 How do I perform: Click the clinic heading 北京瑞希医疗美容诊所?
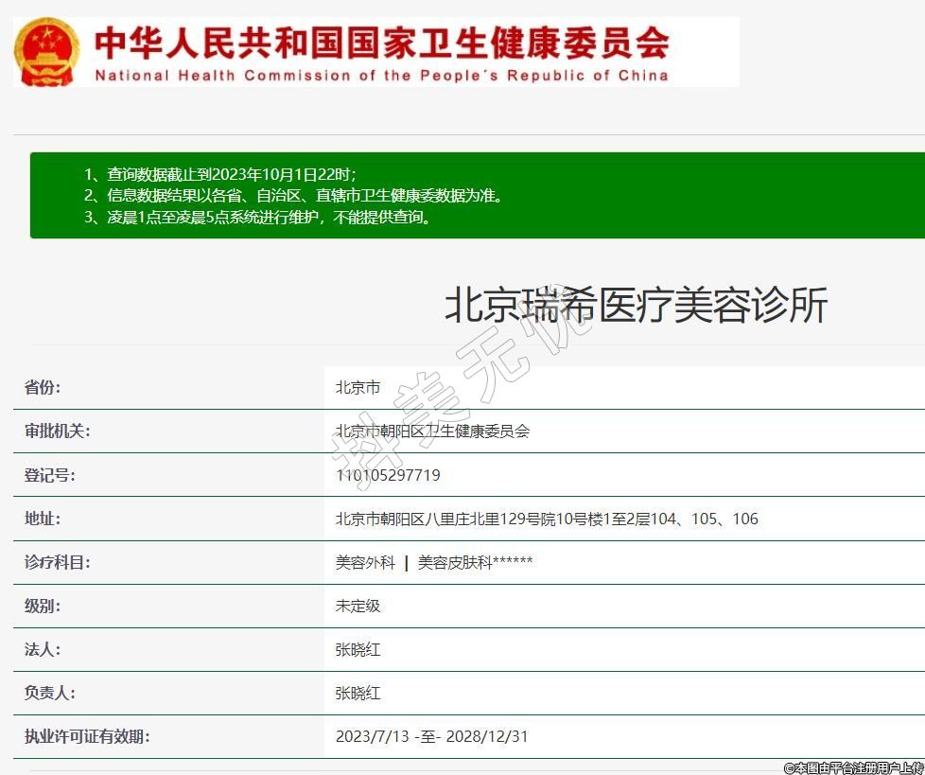point(636,305)
